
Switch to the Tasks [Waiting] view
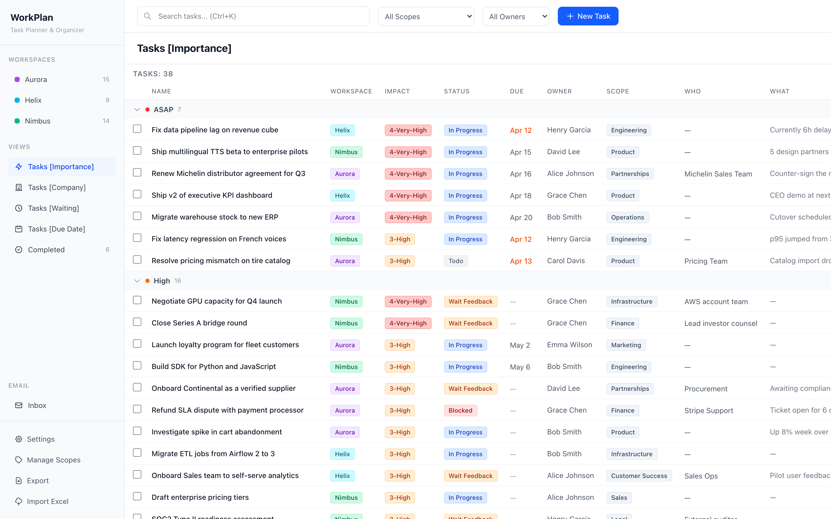tap(62, 208)
